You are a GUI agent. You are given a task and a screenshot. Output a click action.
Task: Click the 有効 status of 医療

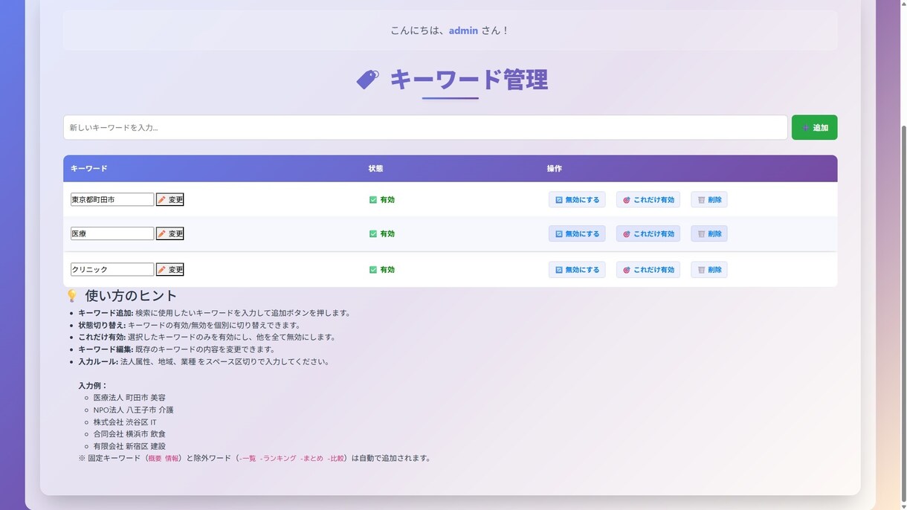pyautogui.click(x=382, y=233)
